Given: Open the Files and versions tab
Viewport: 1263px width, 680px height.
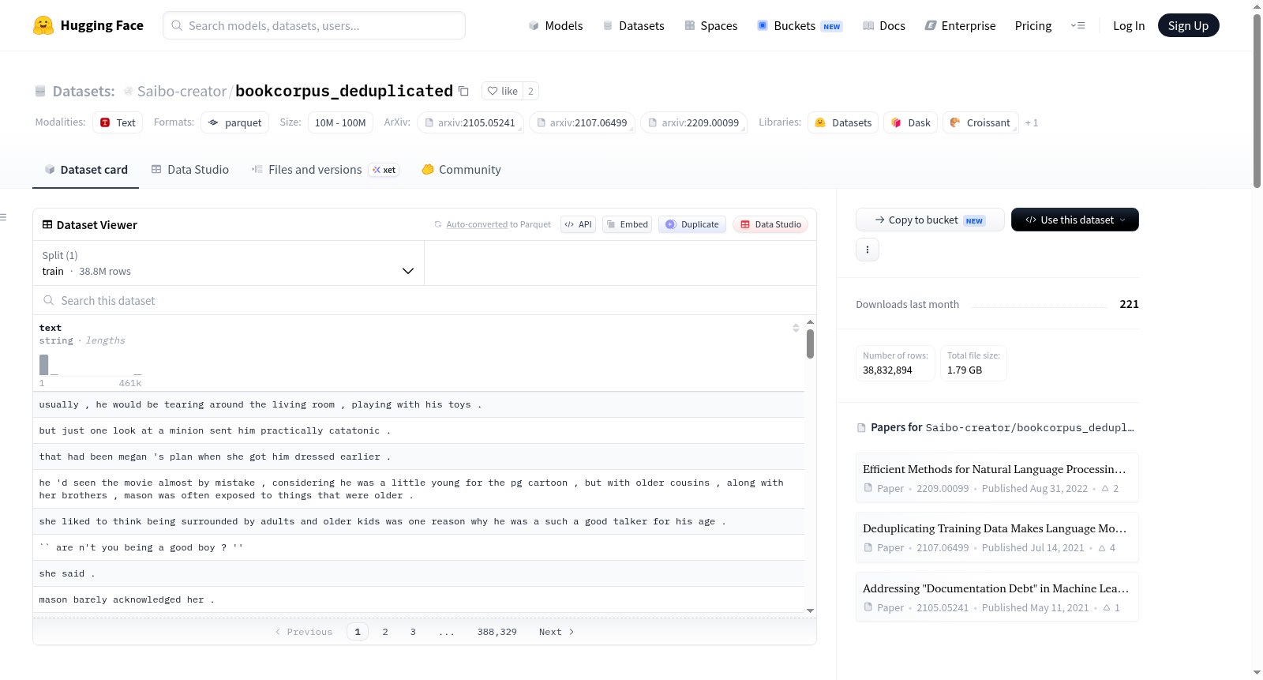Looking at the screenshot, I should (x=325, y=170).
